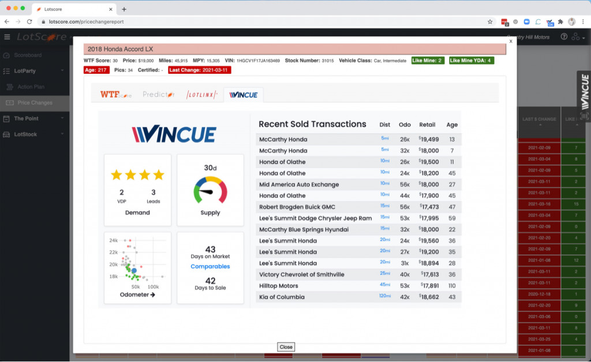Click the Dist column header
The width and height of the screenshot is (591, 362).
point(384,125)
